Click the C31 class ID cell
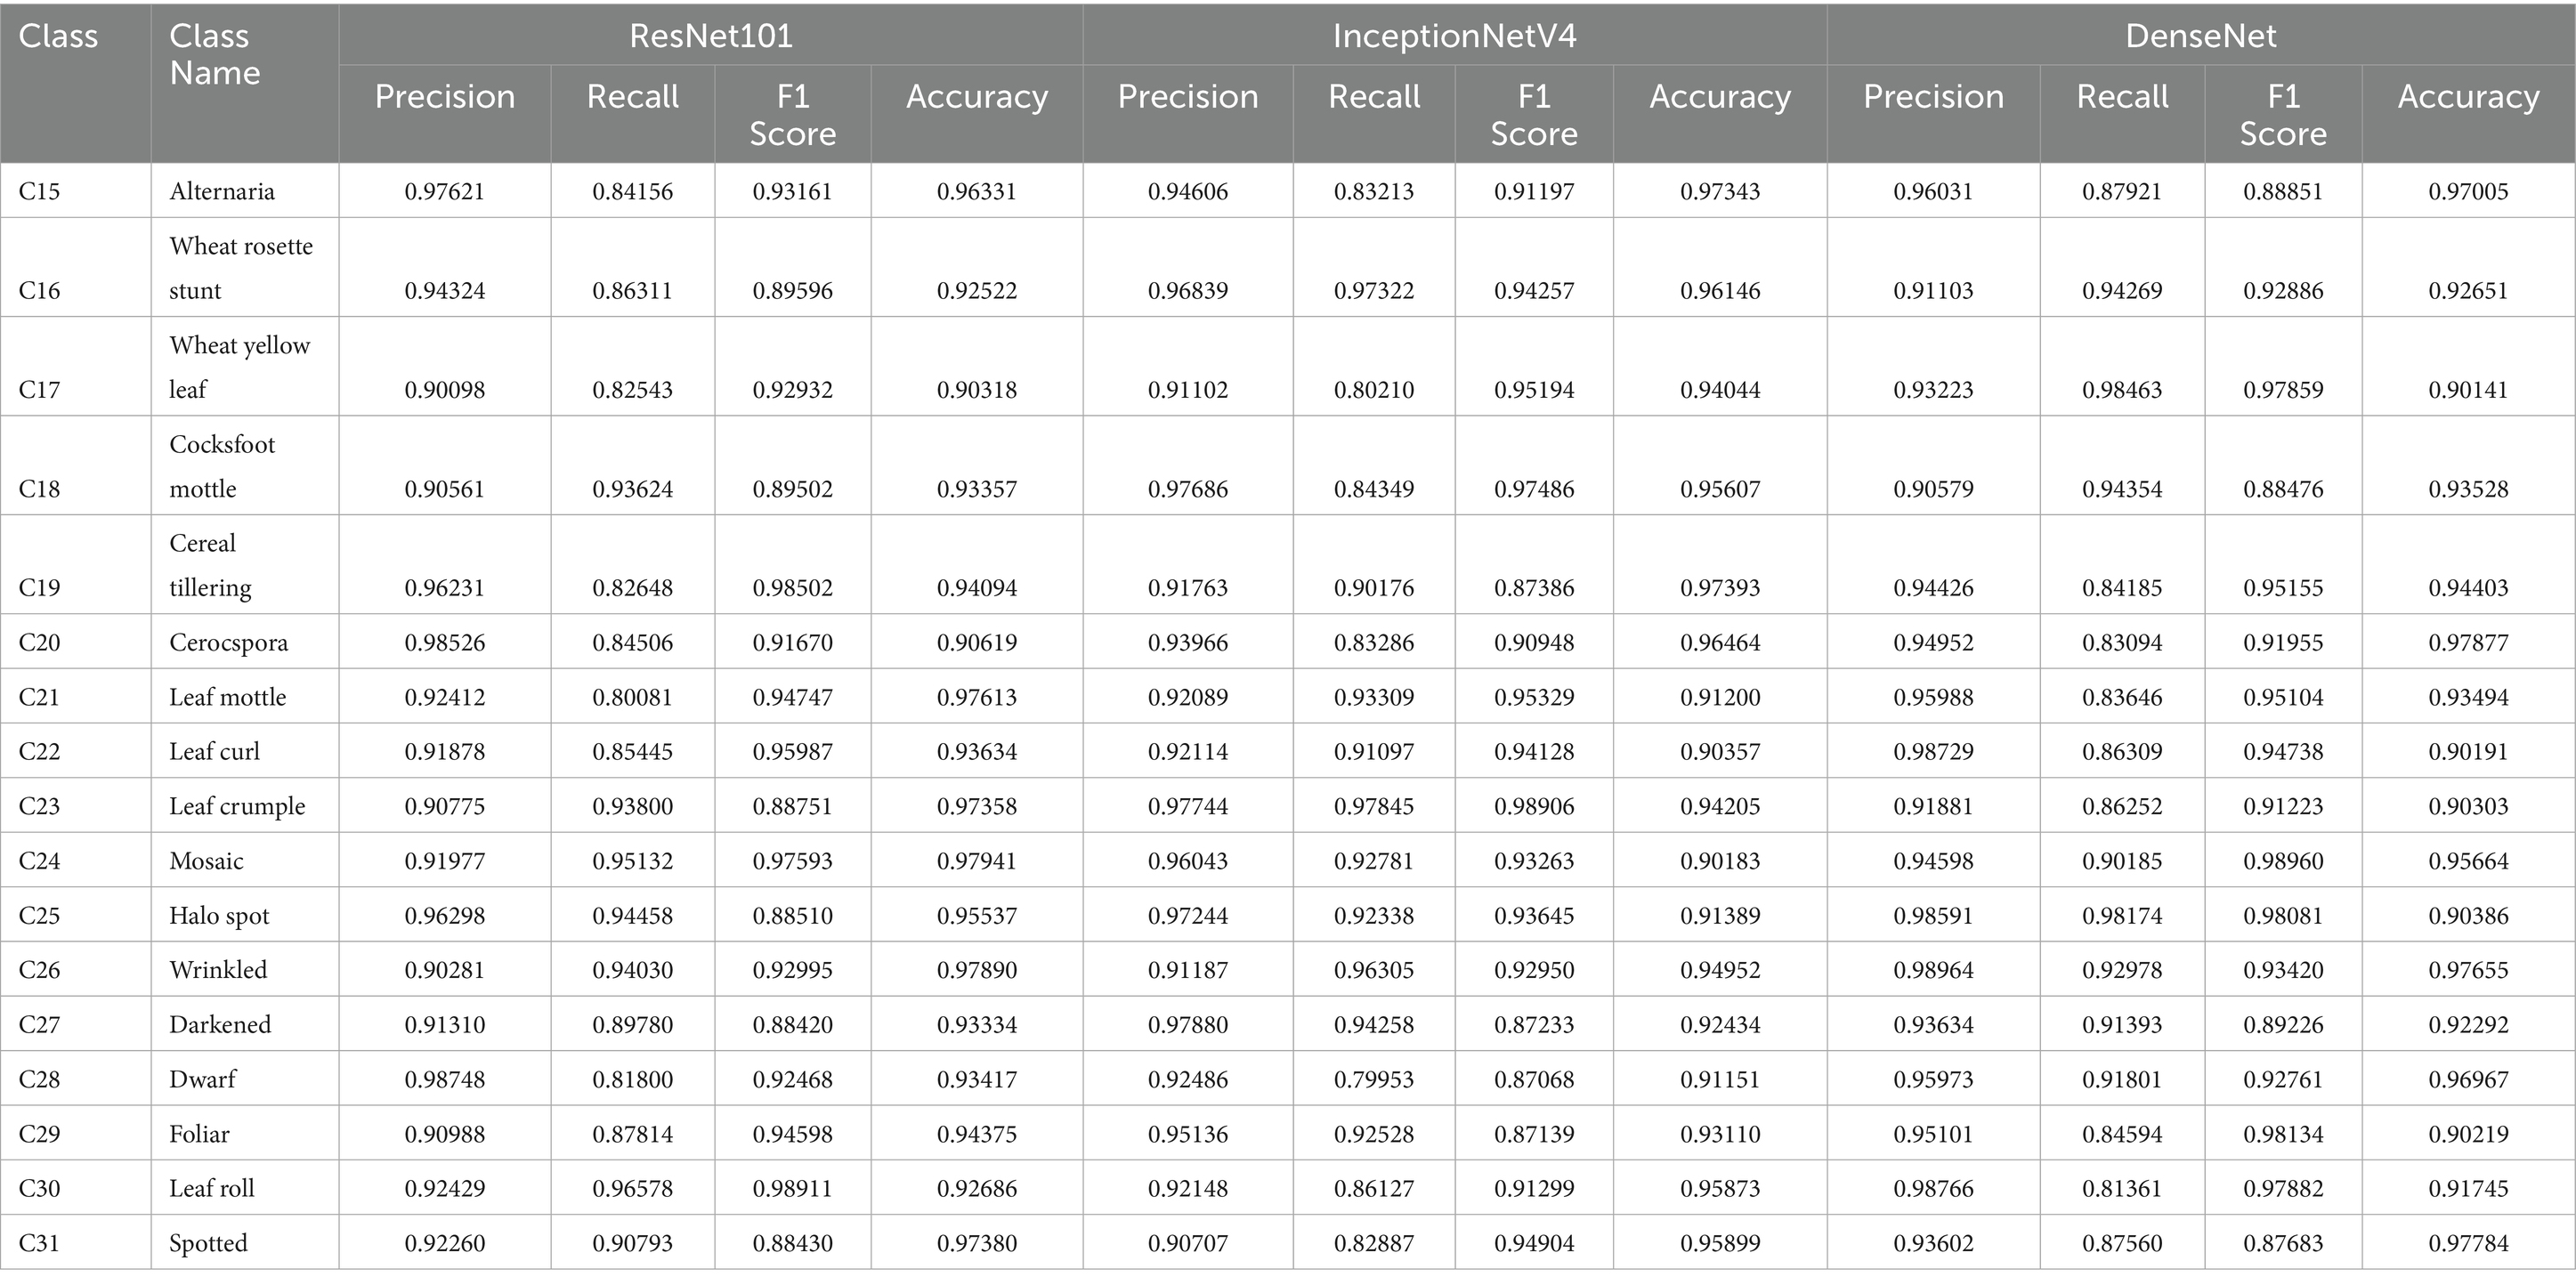This screenshot has width=2576, height=1285. coord(39,1243)
